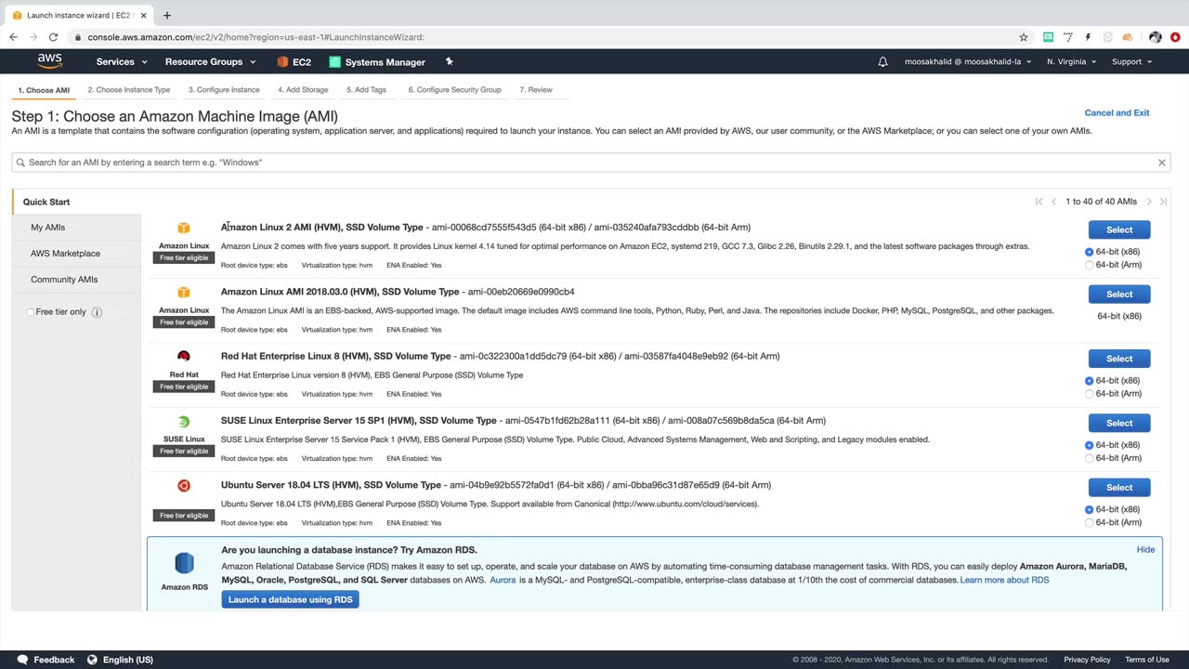
Task: Select 64-bit (Arm) for Red Hat Enterprise Linux 8
Action: (x=1090, y=394)
